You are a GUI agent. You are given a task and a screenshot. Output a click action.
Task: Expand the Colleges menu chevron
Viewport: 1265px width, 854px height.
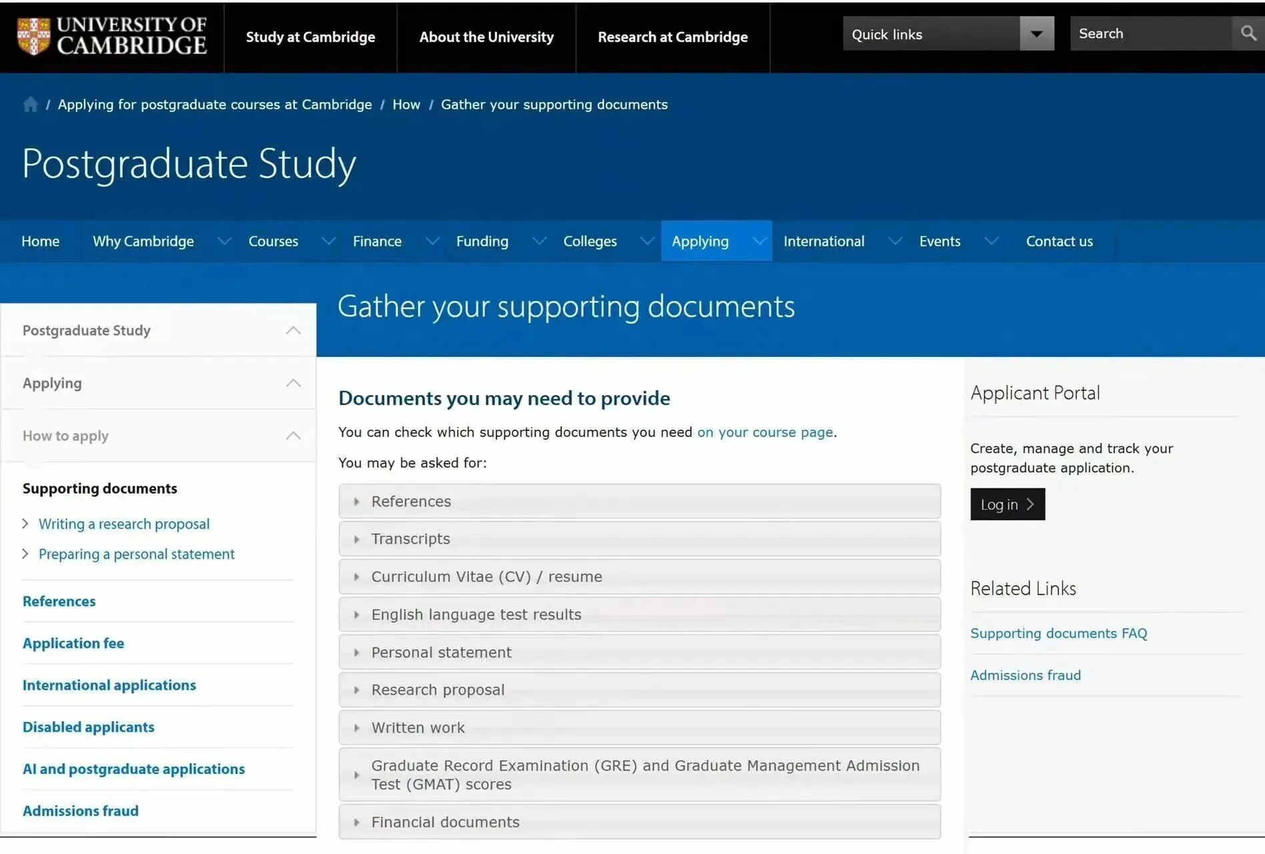point(647,241)
